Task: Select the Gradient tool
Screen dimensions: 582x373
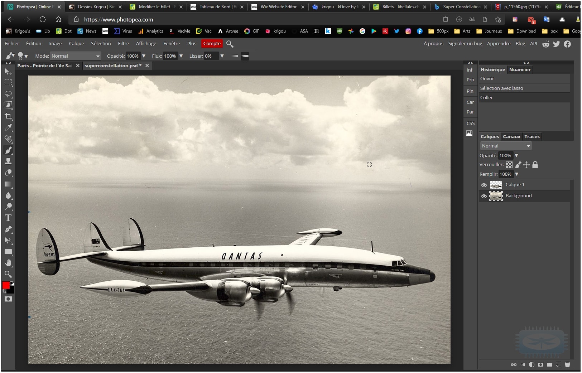Action: [x=8, y=184]
